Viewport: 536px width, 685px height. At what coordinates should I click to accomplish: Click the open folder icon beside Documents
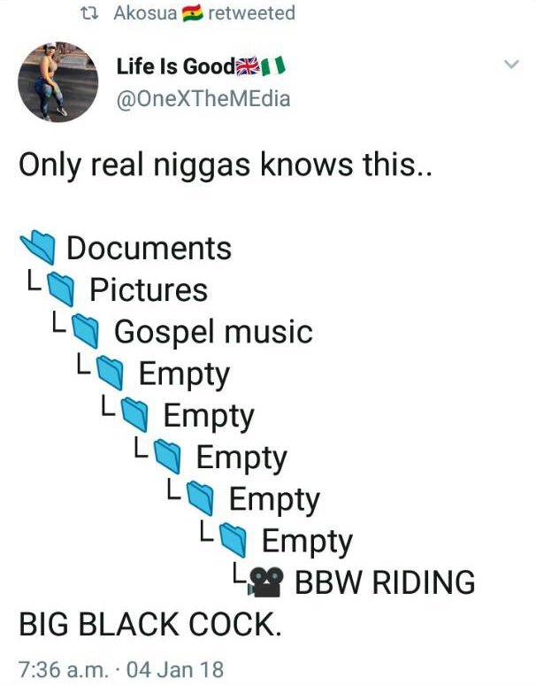[38, 247]
